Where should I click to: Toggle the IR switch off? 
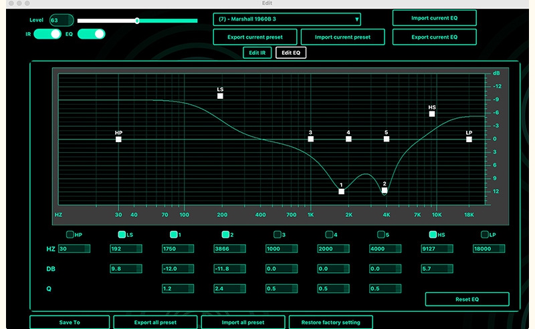[47, 34]
